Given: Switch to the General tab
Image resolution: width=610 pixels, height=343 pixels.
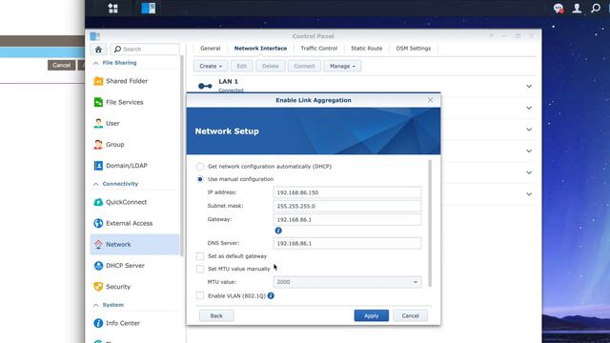Looking at the screenshot, I should pyautogui.click(x=210, y=49).
